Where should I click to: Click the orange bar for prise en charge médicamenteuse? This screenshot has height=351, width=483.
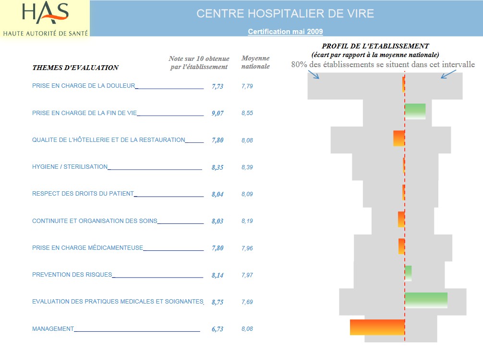pyautogui.click(x=401, y=246)
